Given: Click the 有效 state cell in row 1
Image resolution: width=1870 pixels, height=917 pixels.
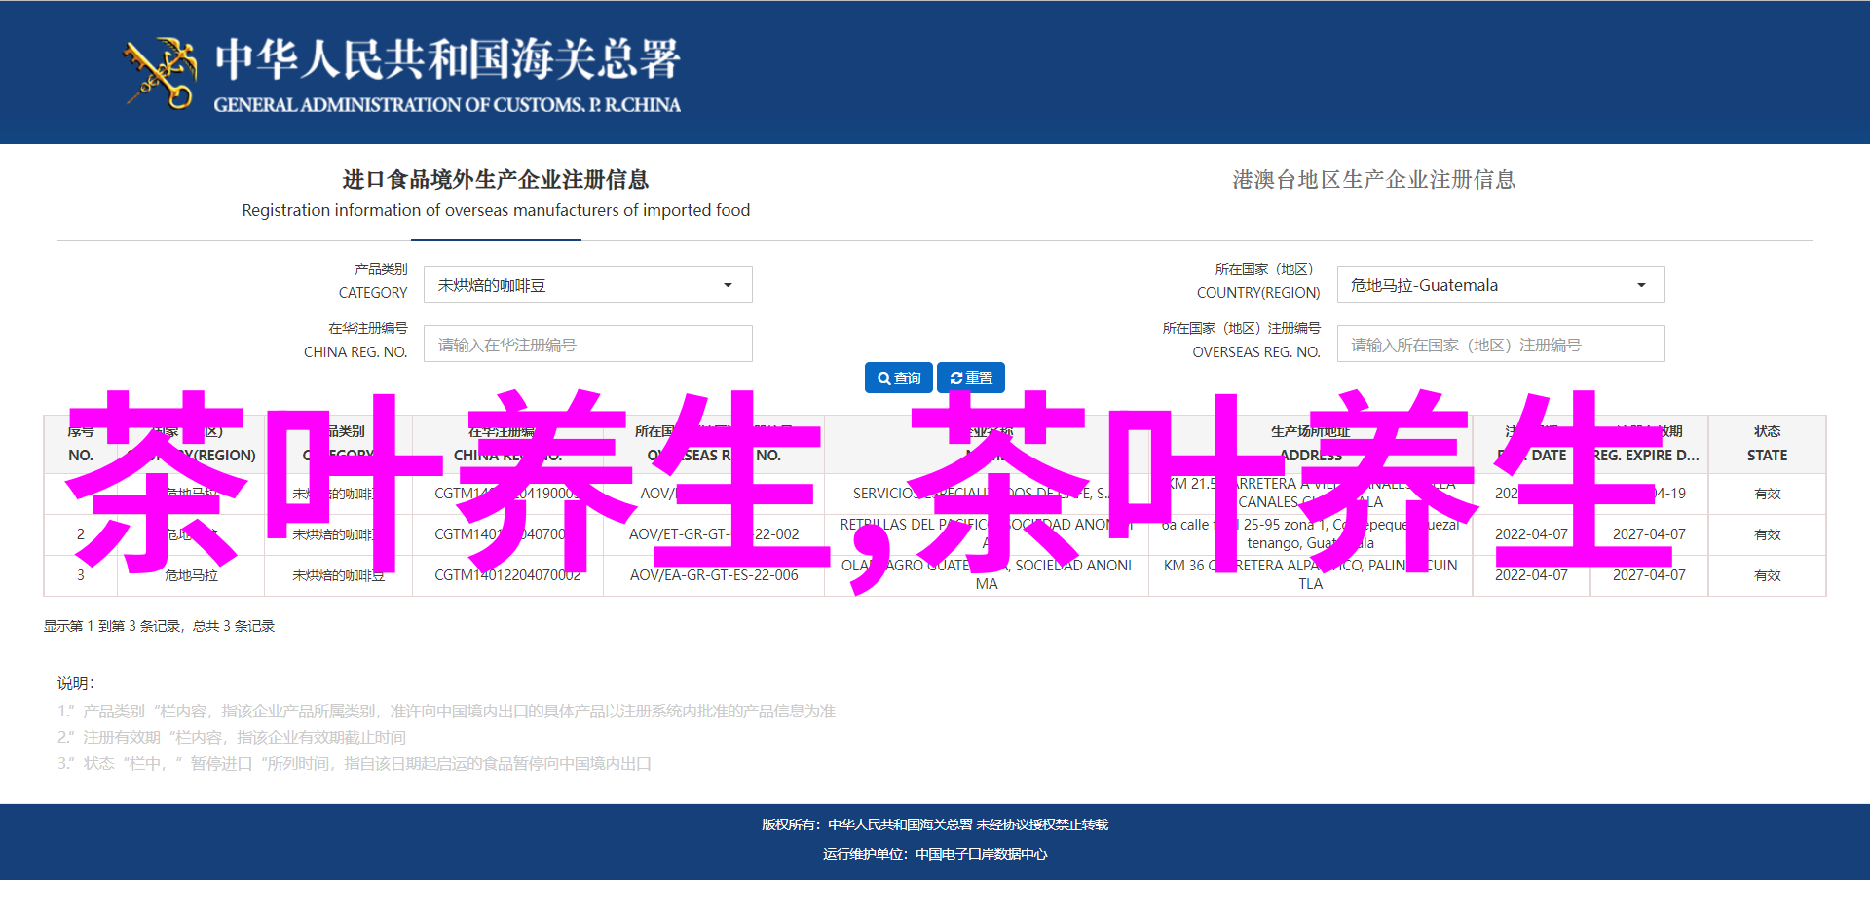Looking at the screenshot, I should coord(1767,494).
